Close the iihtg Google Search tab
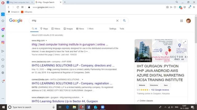 click(60, 2)
